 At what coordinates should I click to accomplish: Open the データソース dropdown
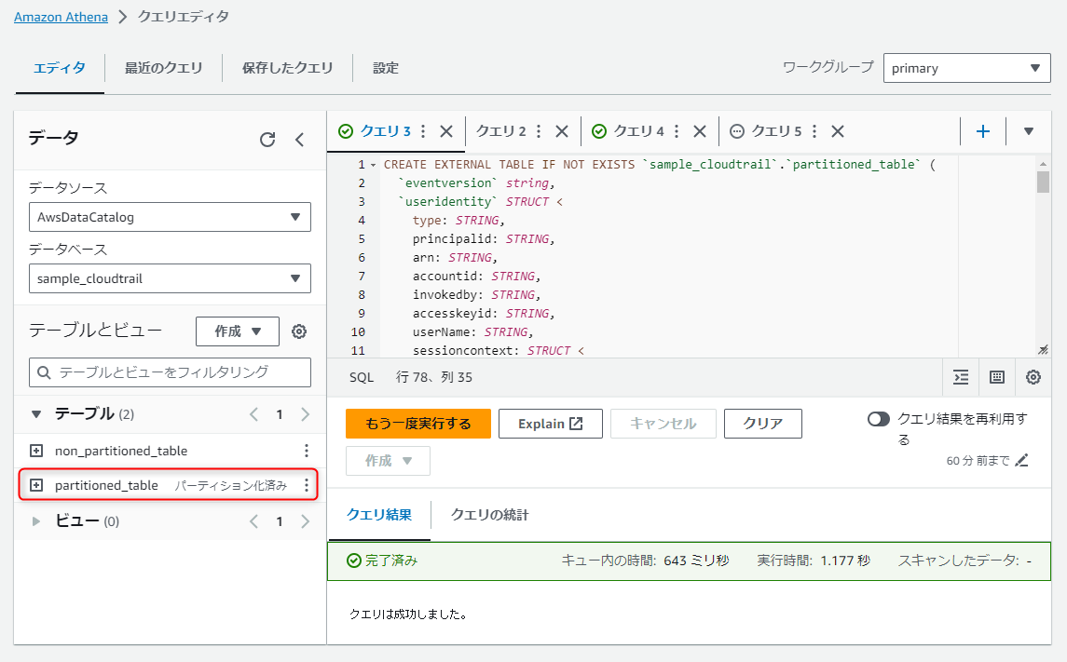170,217
